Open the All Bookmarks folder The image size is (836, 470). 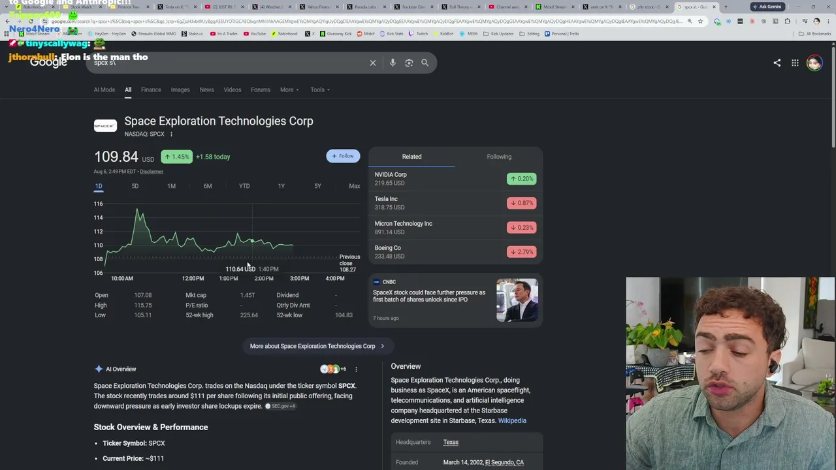tap(814, 33)
